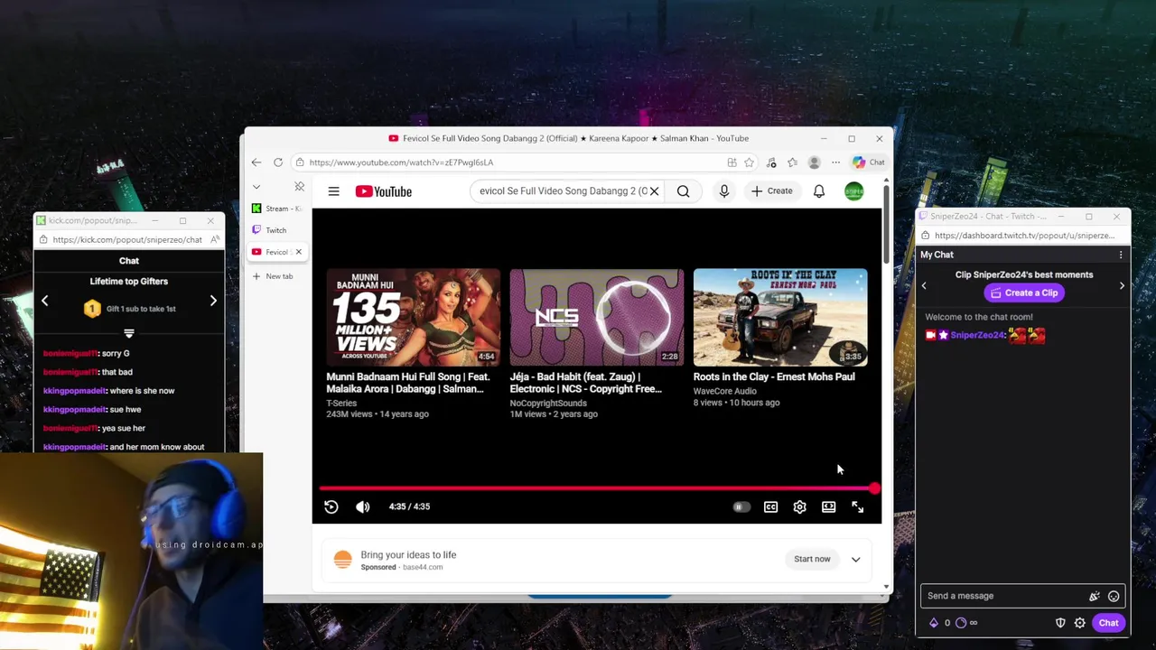Click the Create a Clip button

click(1024, 292)
